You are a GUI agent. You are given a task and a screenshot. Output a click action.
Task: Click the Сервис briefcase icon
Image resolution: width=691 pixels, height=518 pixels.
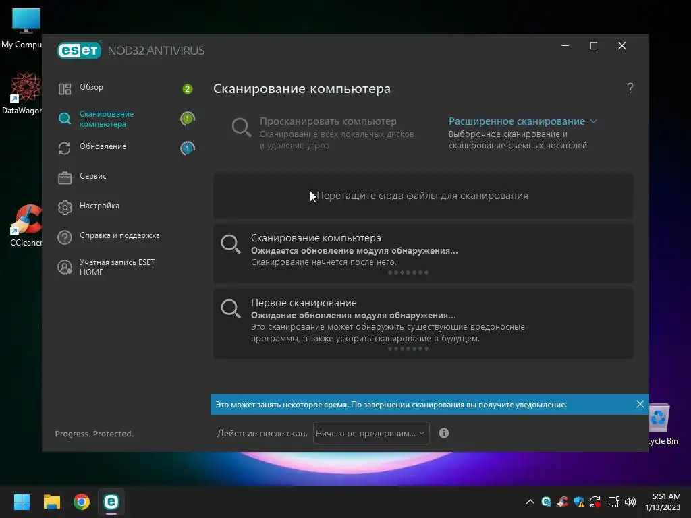point(65,177)
